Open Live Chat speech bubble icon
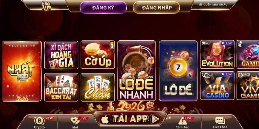The height and width of the screenshot is (129, 259). [220, 121]
